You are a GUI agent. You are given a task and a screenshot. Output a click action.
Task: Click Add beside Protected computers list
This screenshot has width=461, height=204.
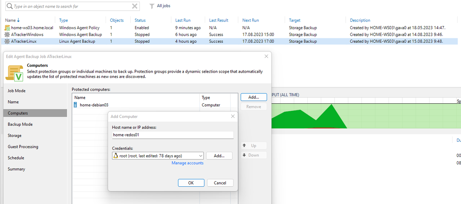[x=254, y=97]
